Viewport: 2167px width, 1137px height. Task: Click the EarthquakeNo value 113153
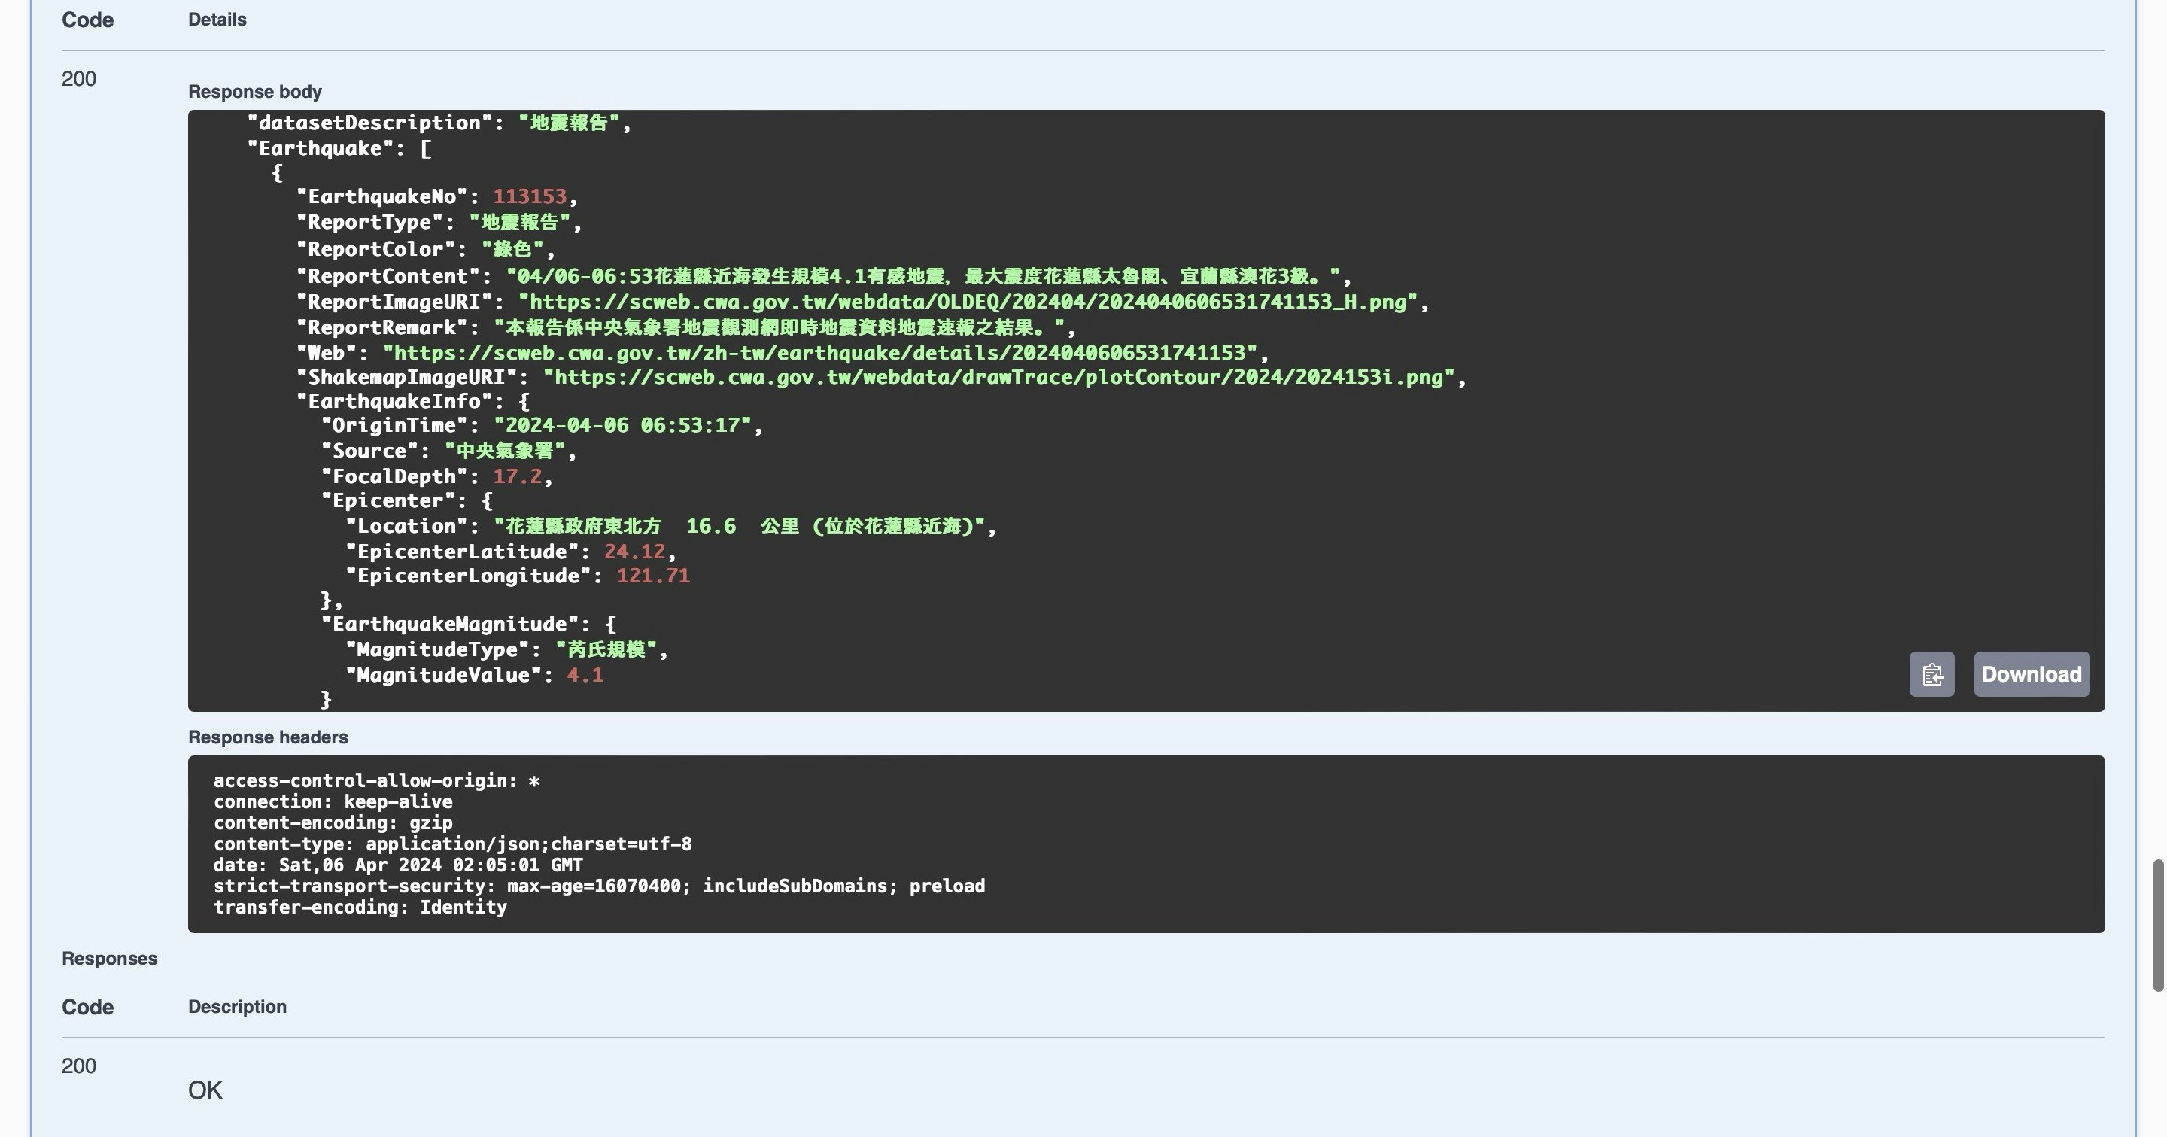(x=529, y=197)
